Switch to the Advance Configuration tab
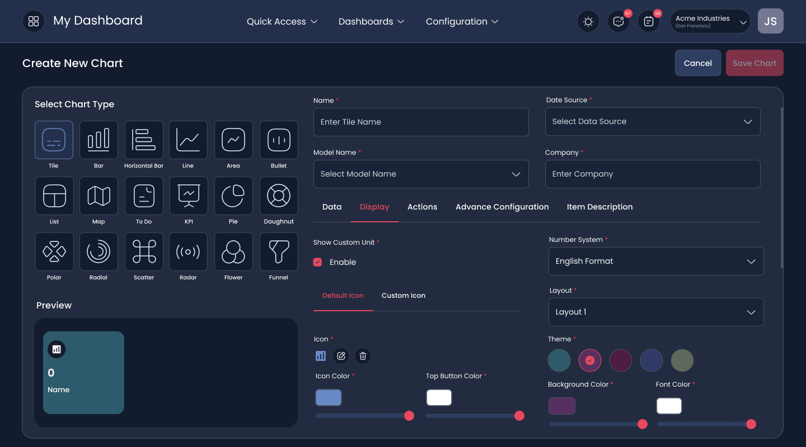806x447 pixels. tap(502, 207)
